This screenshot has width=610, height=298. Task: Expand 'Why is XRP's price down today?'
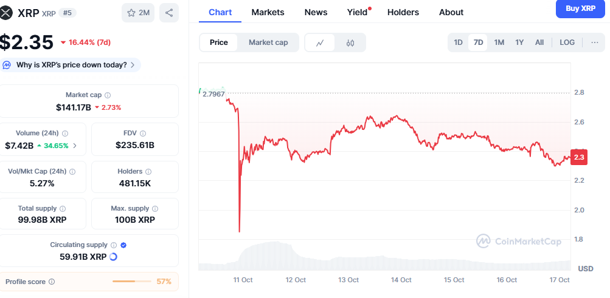(x=72, y=65)
